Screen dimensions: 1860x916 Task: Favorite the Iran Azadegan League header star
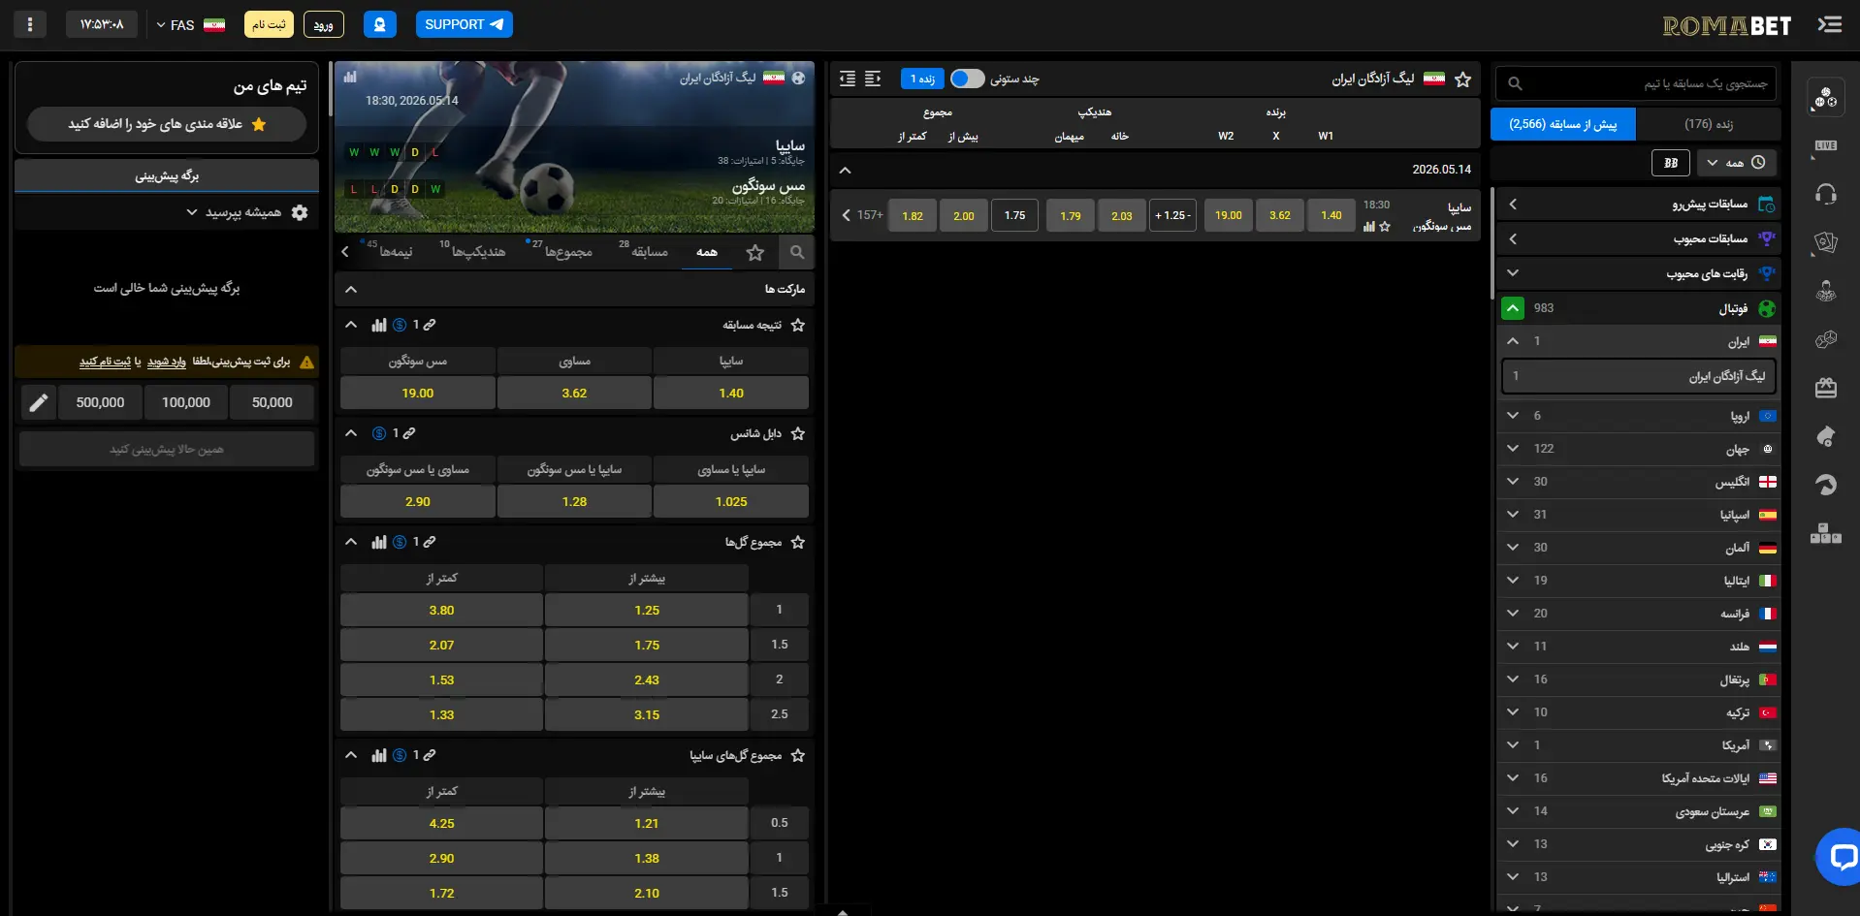[1463, 79]
